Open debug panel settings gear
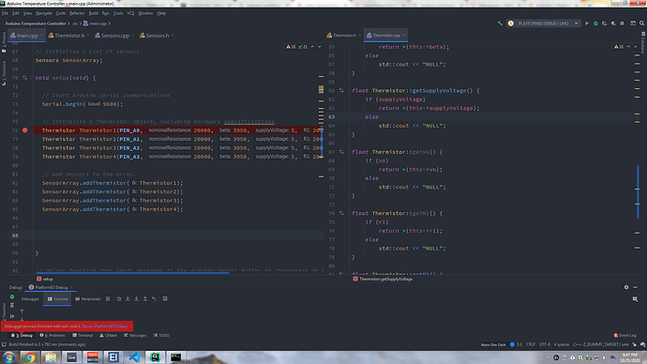Image resolution: width=647 pixels, height=364 pixels. 626,287
